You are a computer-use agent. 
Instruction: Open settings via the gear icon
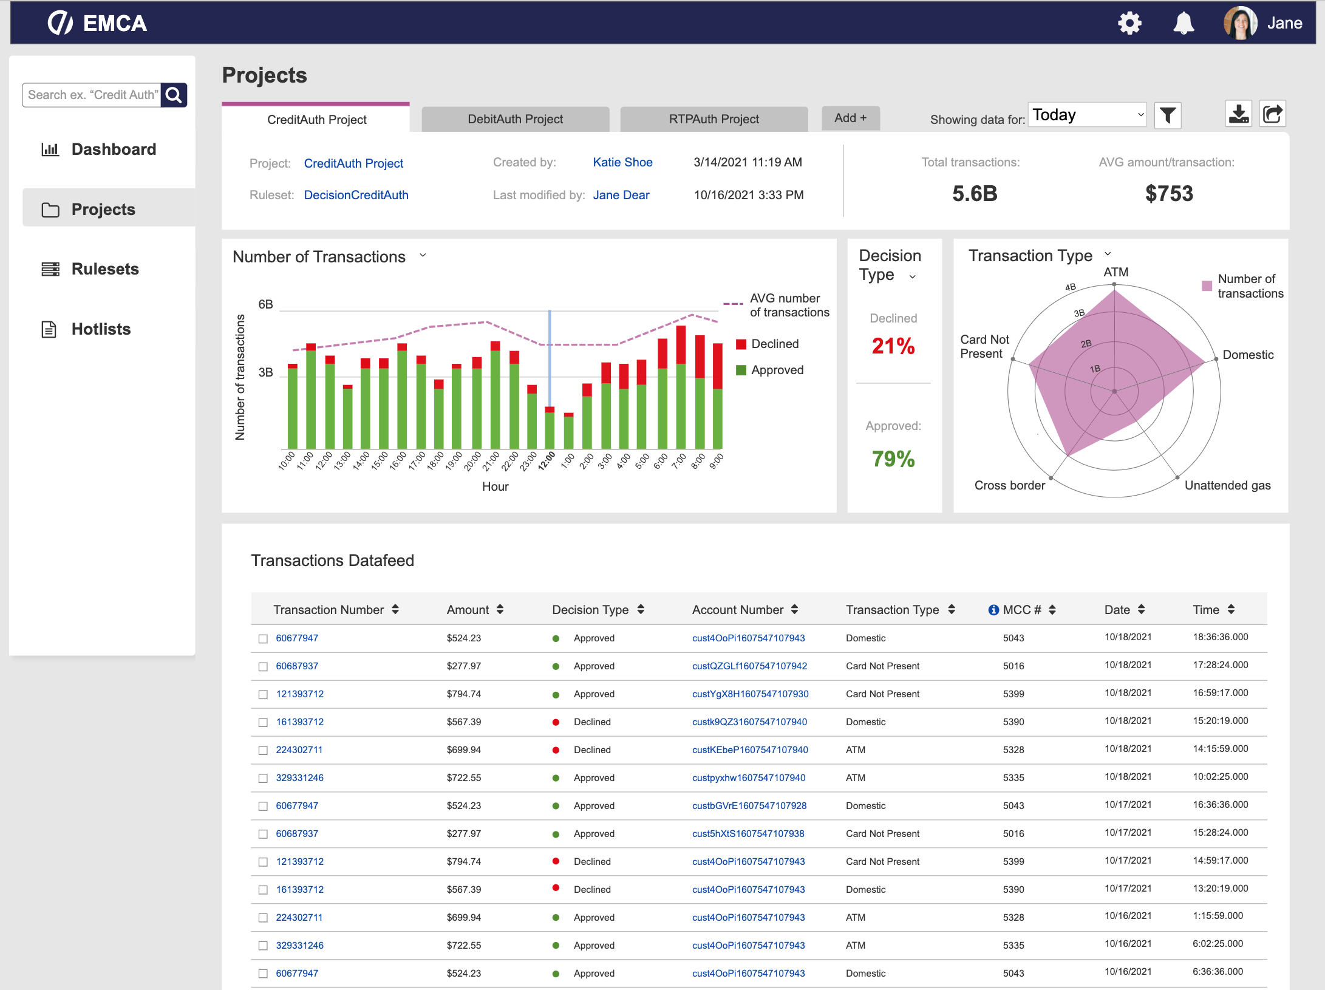(1129, 23)
